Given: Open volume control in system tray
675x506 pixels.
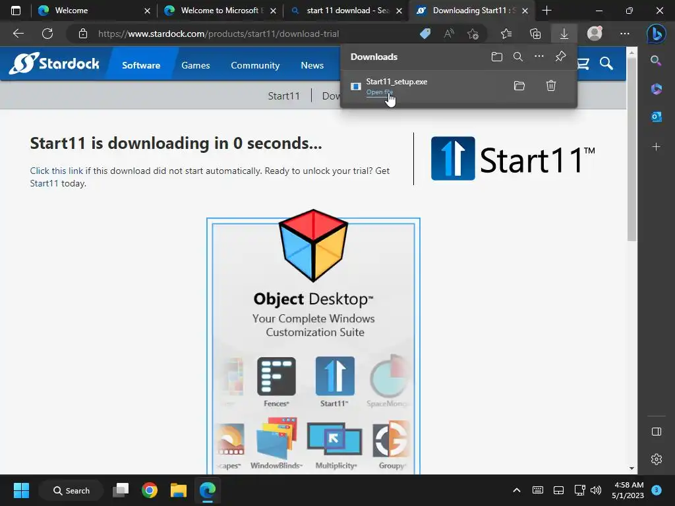Looking at the screenshot, I should [x=596, y=490].
